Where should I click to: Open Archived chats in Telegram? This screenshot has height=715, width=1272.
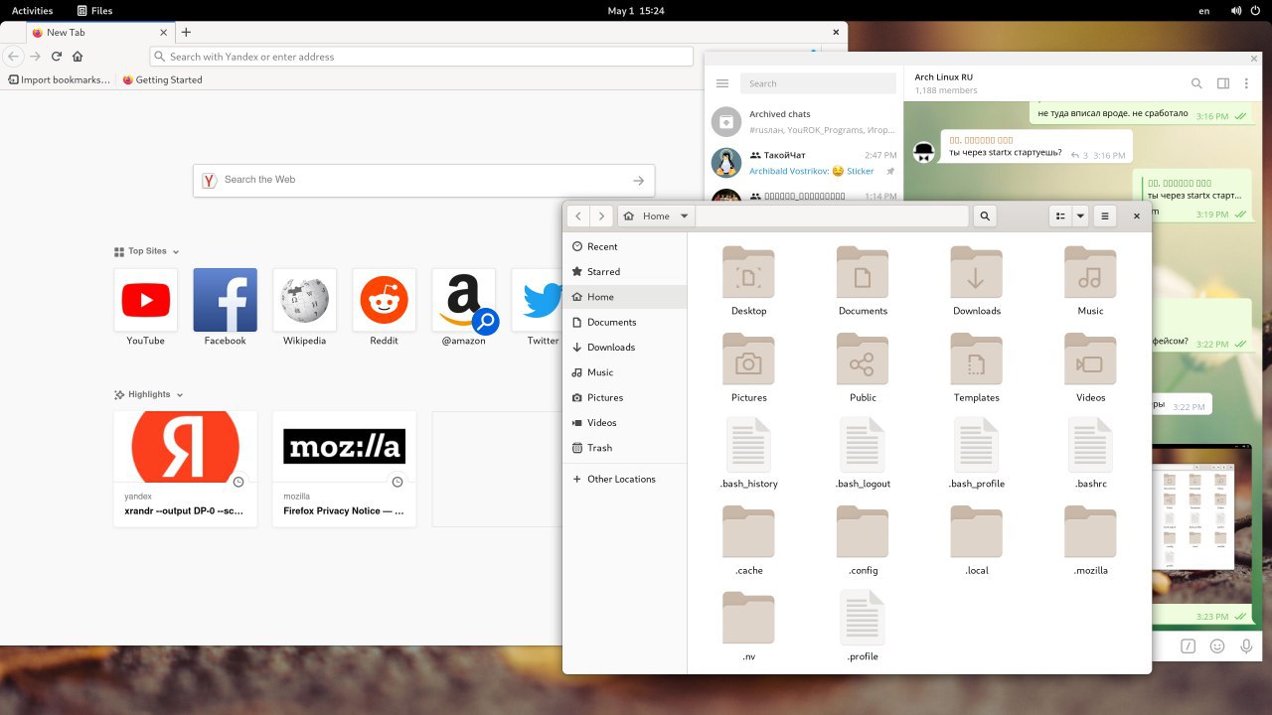click(x=804, y=121)
